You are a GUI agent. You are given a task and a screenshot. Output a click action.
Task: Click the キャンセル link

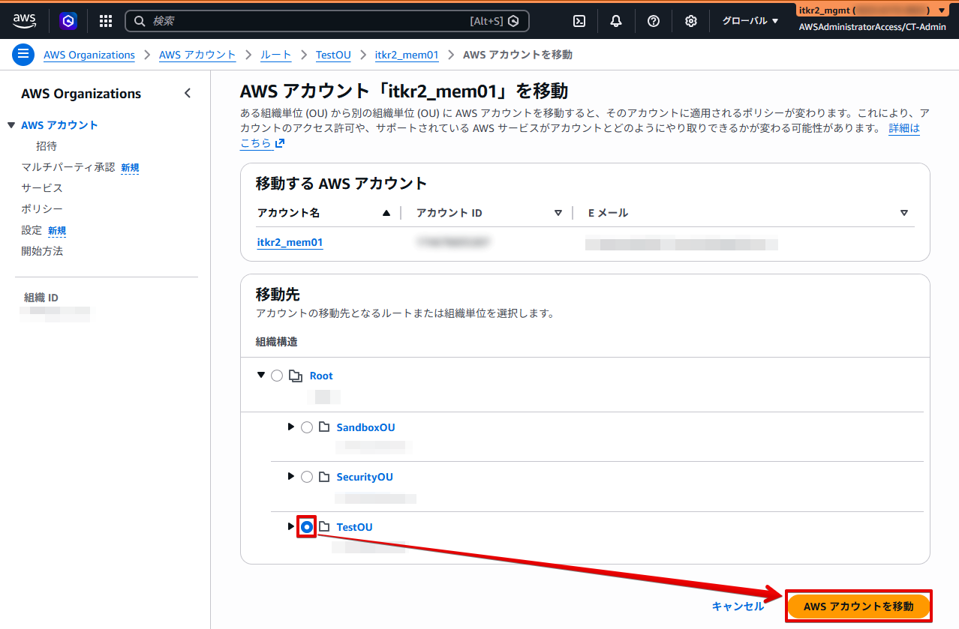[x=737, y=607]
